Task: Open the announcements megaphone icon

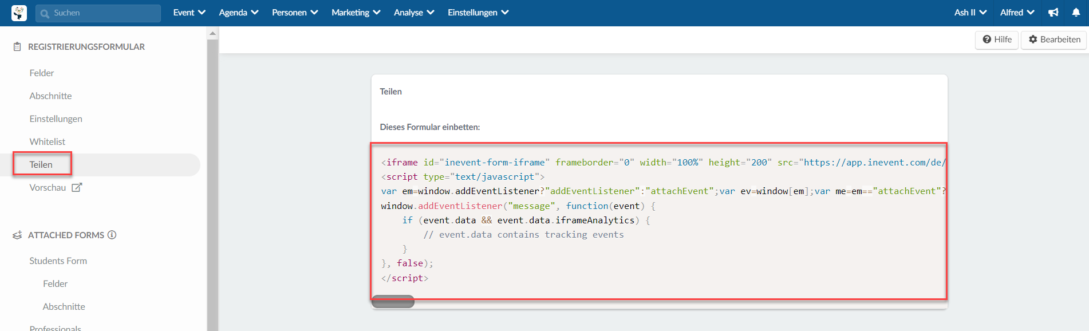Action: point(1054,13)
